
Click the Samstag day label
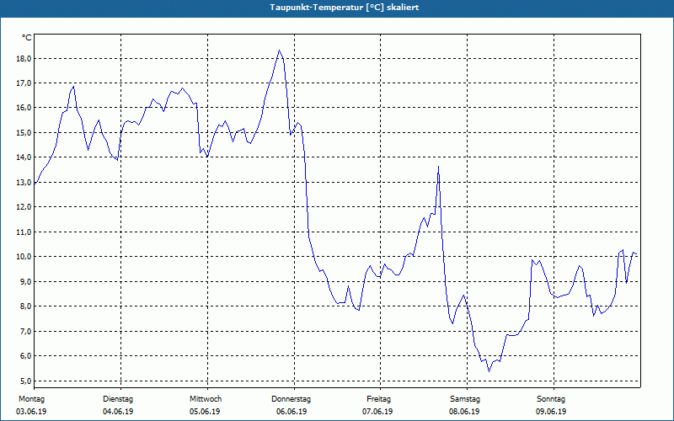pyautogui.click(x=465, y=399)
